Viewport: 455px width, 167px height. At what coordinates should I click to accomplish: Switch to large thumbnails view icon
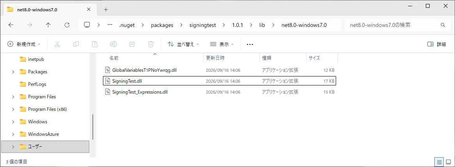(x=449, y=162)
